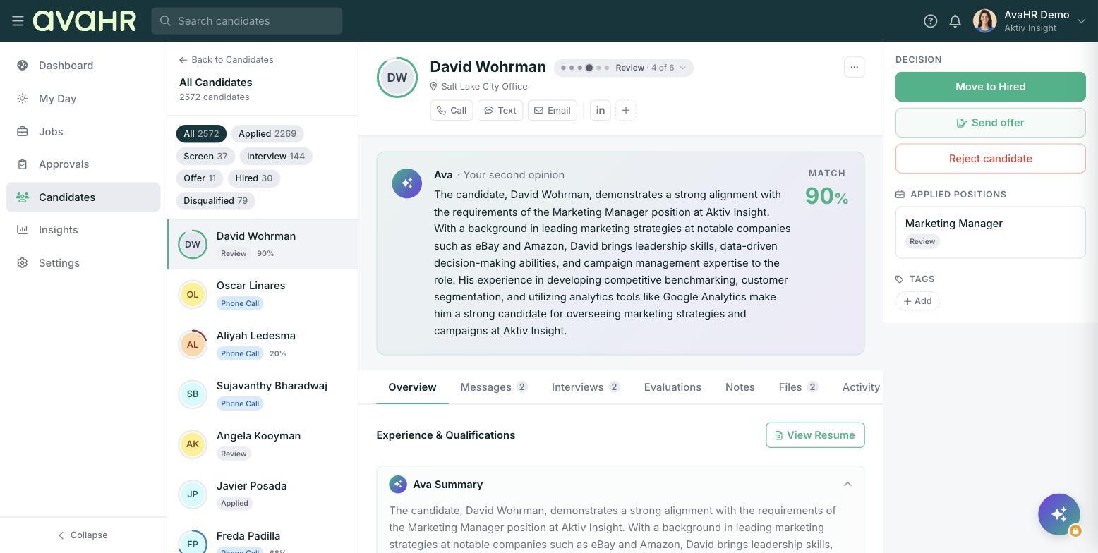Click the AvaHR logo
The image size is (1098, 553).
(85, 21)
